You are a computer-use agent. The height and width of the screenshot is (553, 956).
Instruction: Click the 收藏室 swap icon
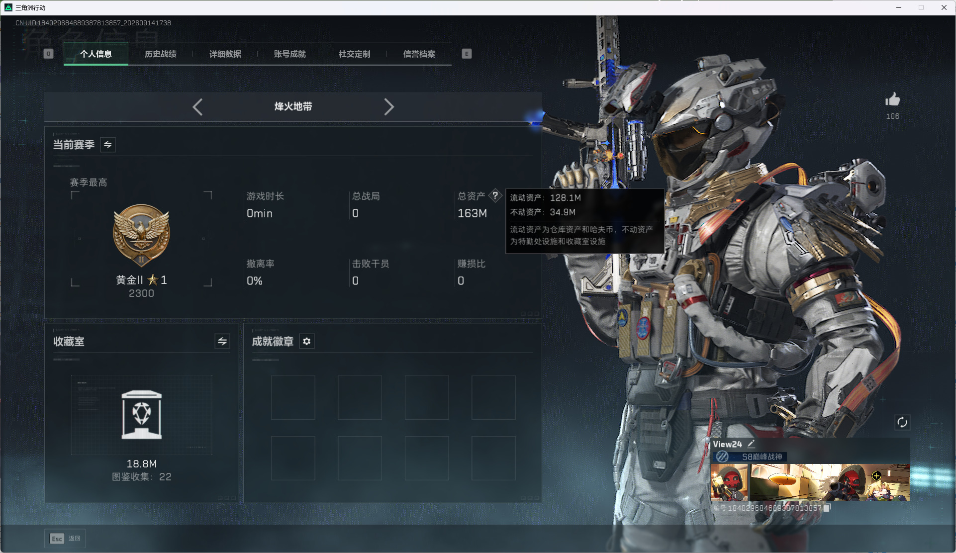tap(222, 341)
